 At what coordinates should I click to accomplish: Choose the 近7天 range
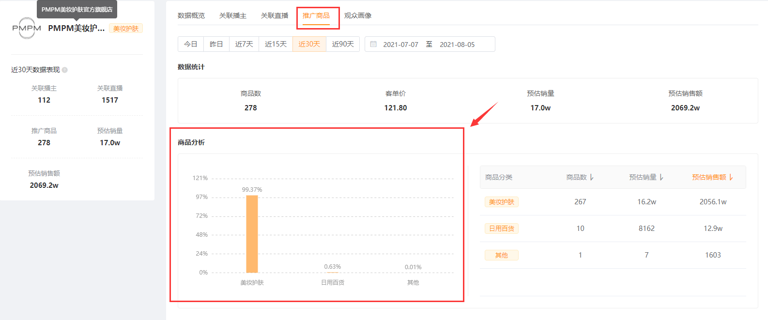coord(244,44)
